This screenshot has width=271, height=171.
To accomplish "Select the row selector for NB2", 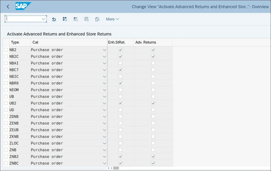I will 6,50.
